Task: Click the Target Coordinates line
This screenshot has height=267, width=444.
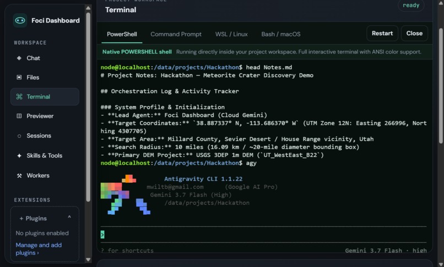Action: [x=263, y=127]
